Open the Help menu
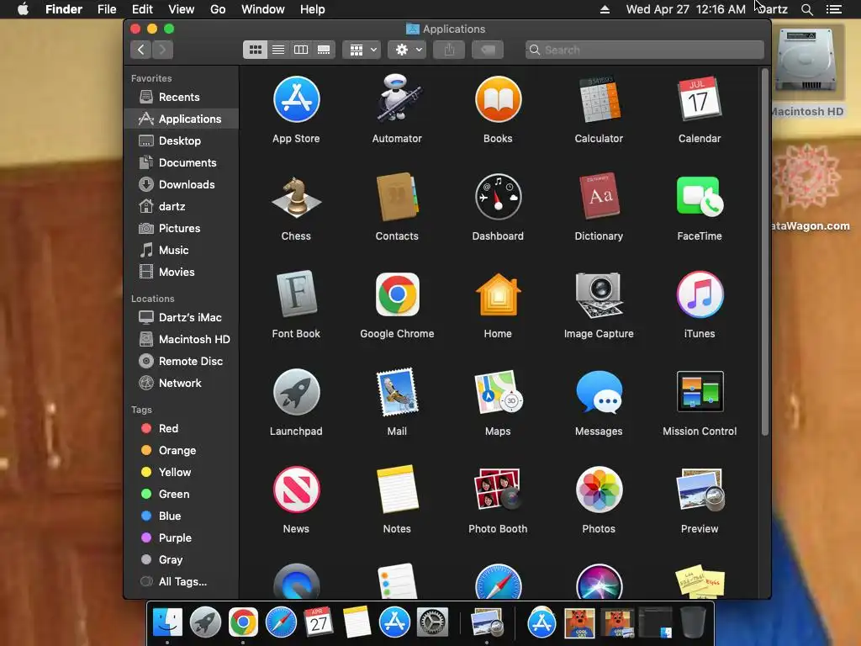 click(313, 9)
